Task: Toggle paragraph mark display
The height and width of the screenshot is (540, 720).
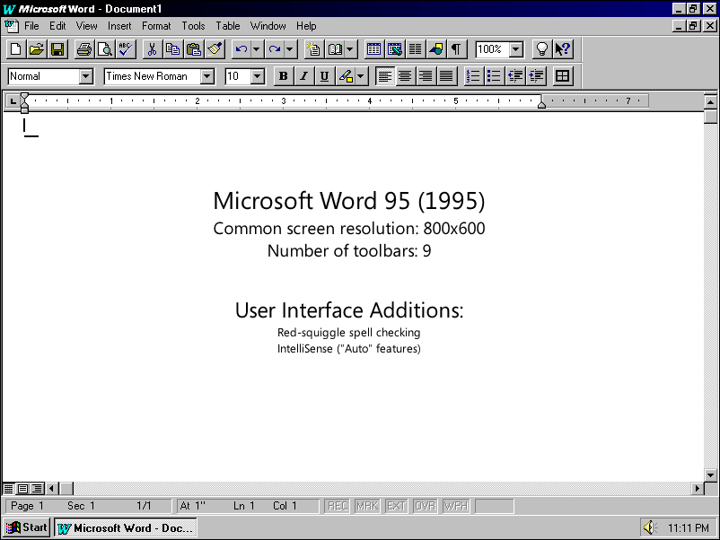Action: click(457, 49)
